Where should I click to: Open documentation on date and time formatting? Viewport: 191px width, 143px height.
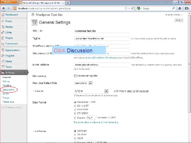click(x=96, y=122)
